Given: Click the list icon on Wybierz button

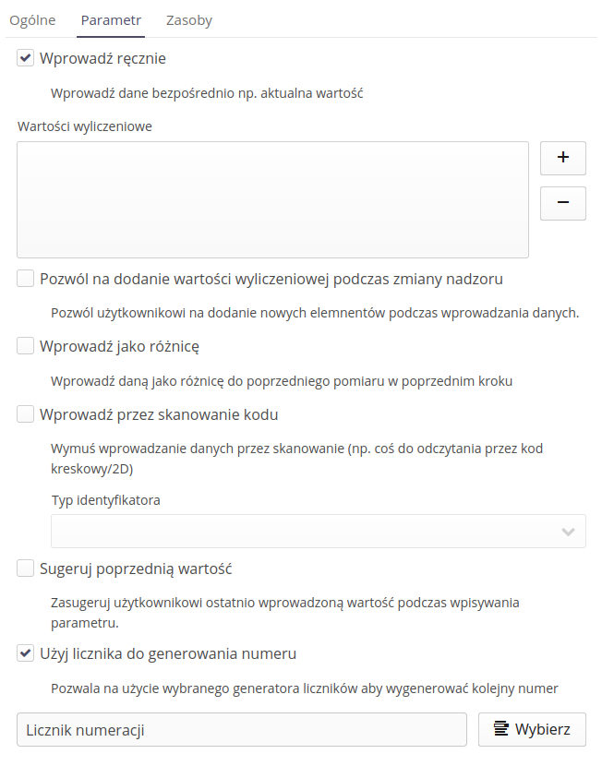Looking at the screenshot, I should click(x=501, y=729).
